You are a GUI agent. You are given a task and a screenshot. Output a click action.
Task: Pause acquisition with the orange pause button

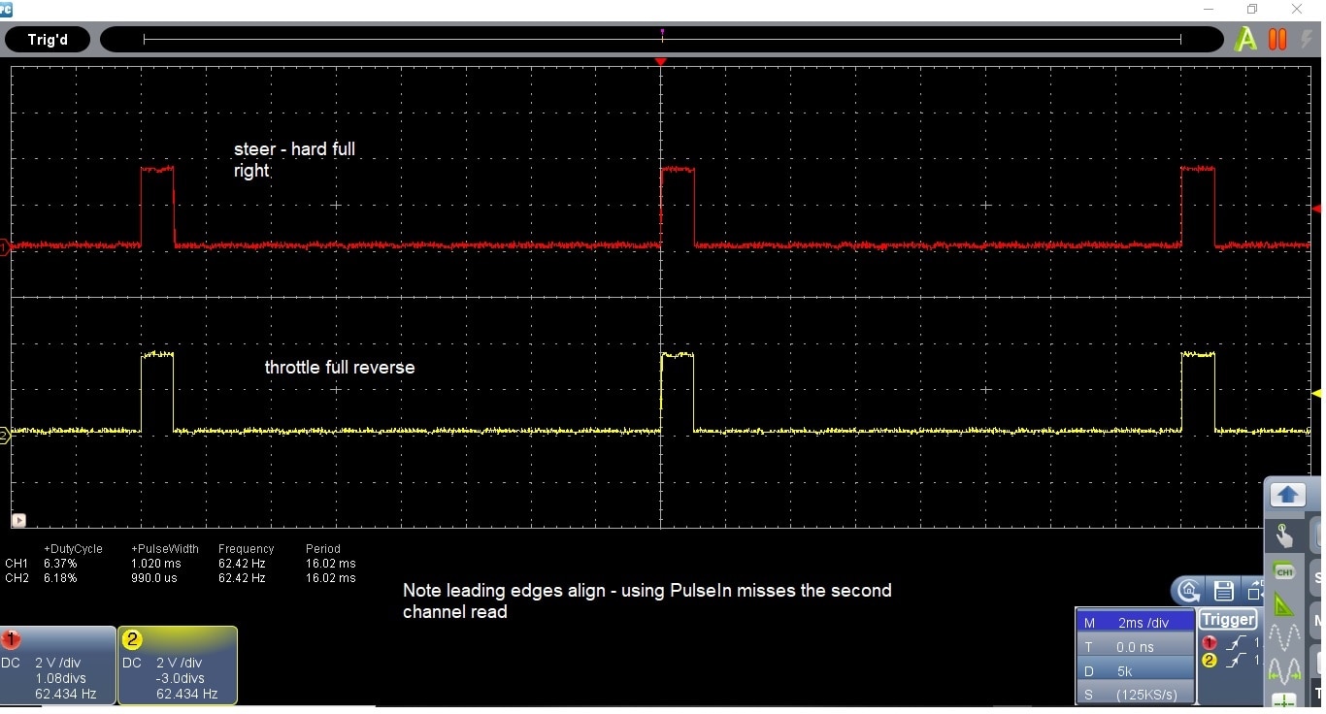(x=1277, y=40)
